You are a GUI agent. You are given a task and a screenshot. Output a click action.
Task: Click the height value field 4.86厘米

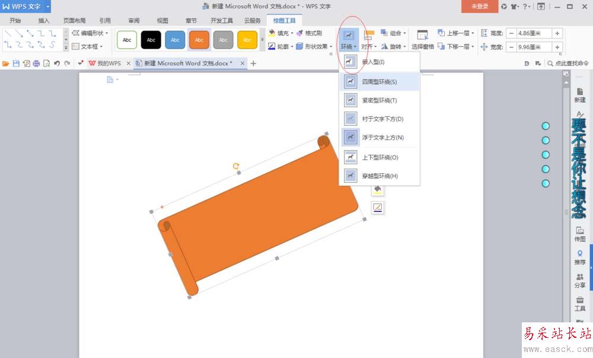pyautogui.click(x=534, y=33)
